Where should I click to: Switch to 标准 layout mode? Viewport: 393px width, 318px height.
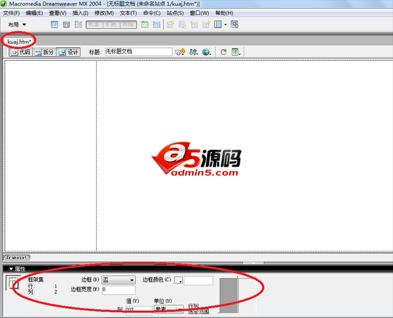tap(94, 25)
